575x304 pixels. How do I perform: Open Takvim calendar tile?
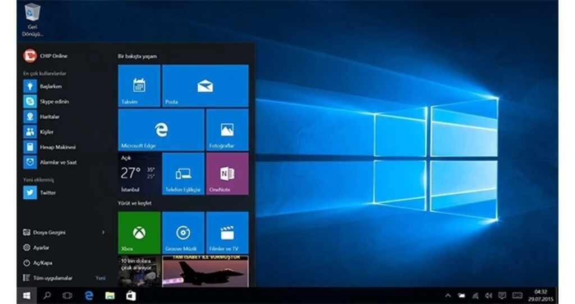coord(139,86)
